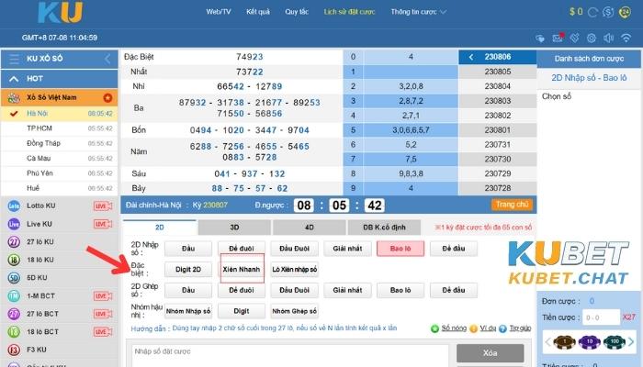Image resolution: width=643 pixels, height=367 pixels.
Task: Open the Ví dụ example link
Action: click(488, 328)
